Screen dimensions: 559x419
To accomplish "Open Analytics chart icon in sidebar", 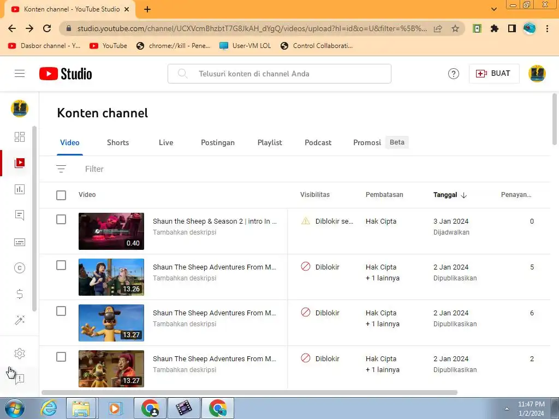I will pos(20,189).
